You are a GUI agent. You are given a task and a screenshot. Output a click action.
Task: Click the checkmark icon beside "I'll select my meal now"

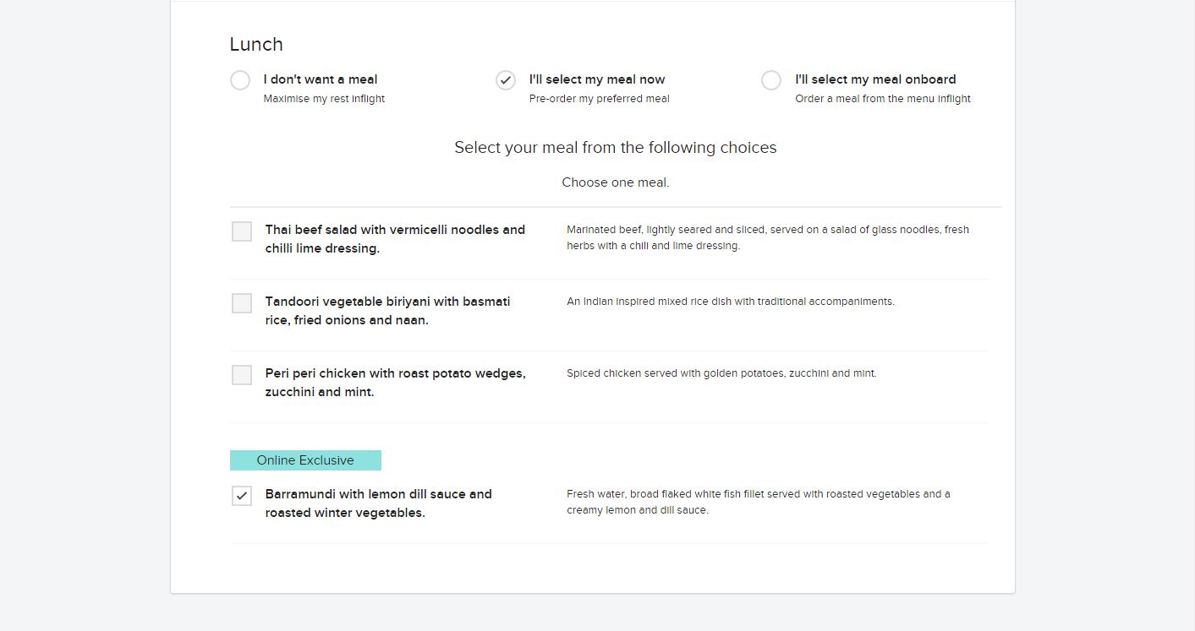tap(506, 80)
